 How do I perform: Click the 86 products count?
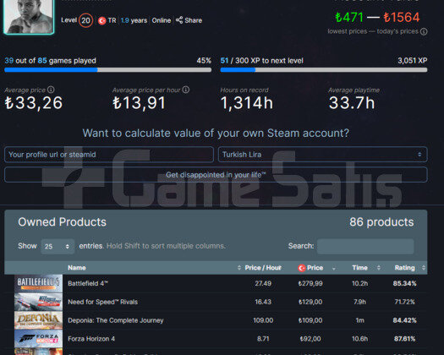381,222
